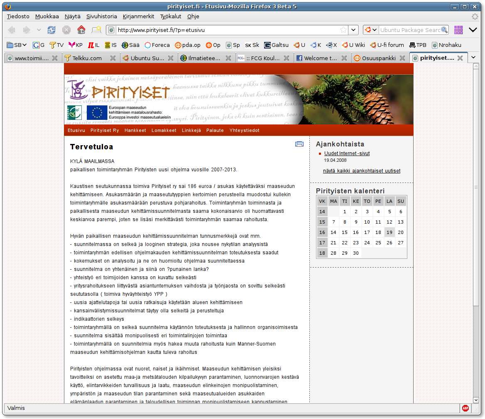This screenshot has width=485, height=419.
Task: Open the pda.op bookmark
Action: 187,45
